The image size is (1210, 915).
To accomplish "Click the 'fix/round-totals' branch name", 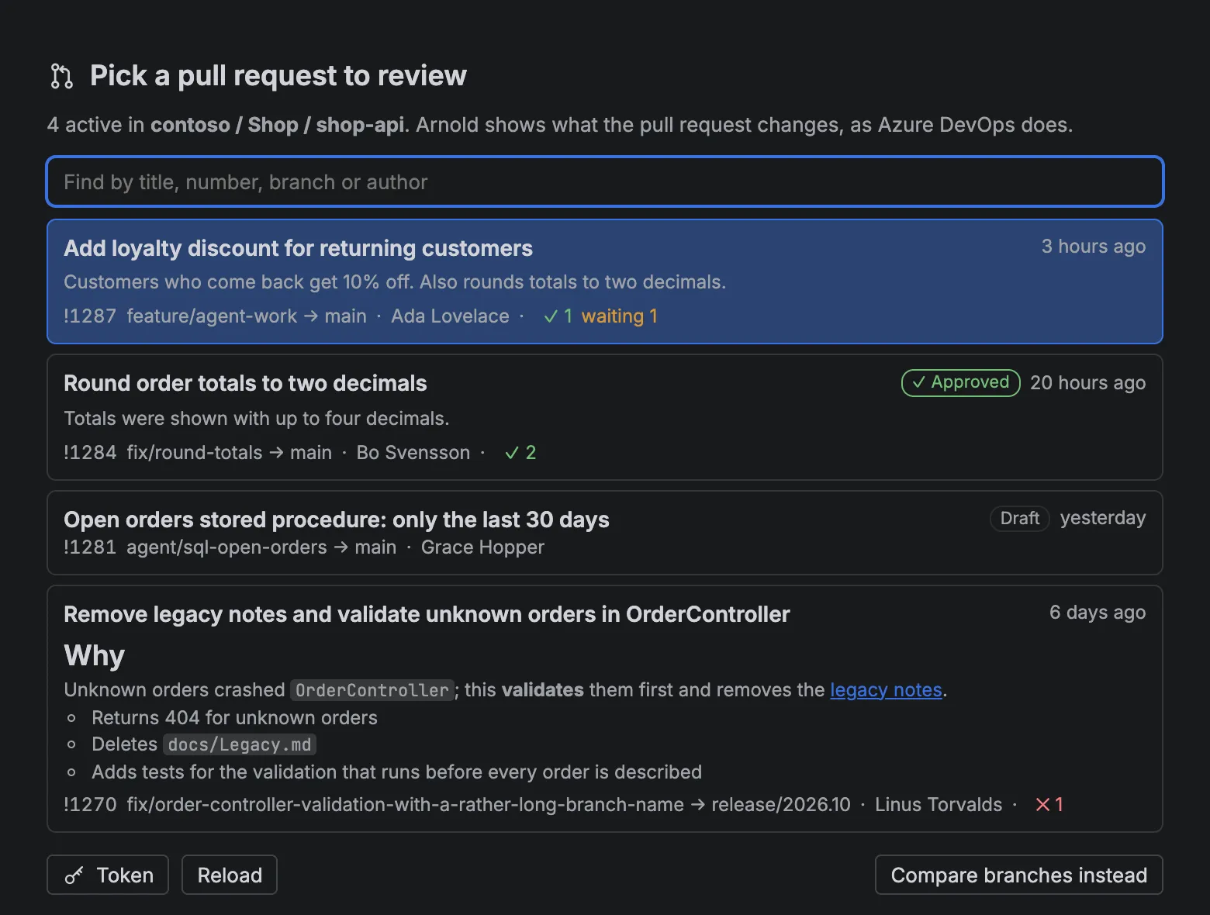I will [x=195, y=453].
